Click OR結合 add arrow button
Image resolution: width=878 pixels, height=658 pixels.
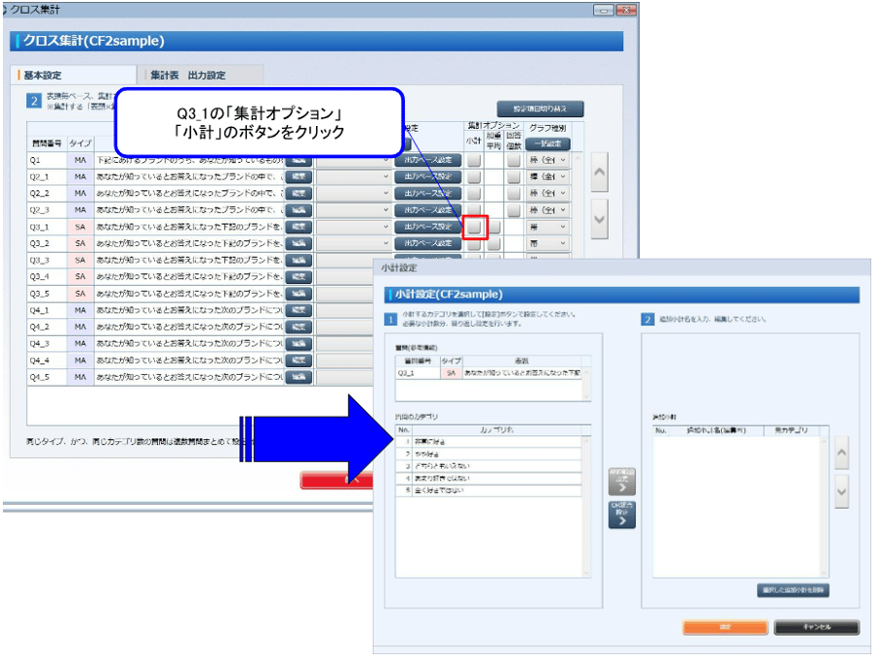coord(621,514)
